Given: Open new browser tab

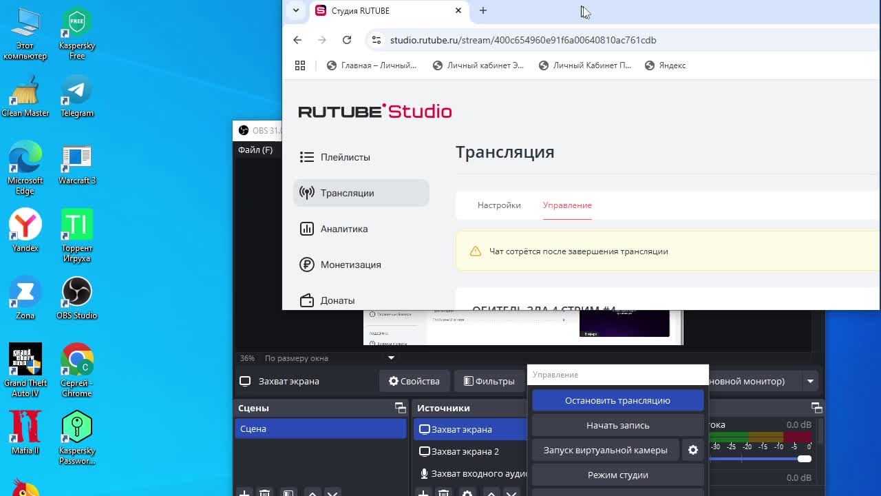Looking at the screenshot, I should point(483,10).
